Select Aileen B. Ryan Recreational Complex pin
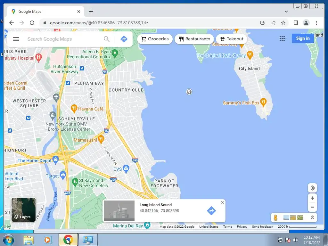 pos(114,53)
